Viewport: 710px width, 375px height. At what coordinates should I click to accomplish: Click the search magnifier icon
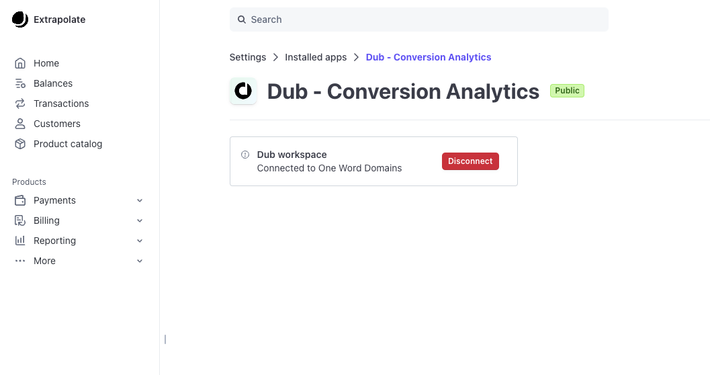pyautogui.click(x=242, y=19)
